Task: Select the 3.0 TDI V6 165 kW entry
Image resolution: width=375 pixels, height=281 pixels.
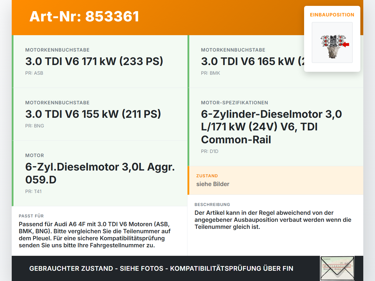Action: click(253, 61)
